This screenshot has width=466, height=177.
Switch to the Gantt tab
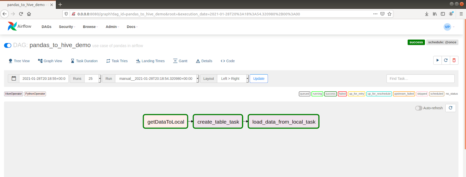click(x=180, y=61)
